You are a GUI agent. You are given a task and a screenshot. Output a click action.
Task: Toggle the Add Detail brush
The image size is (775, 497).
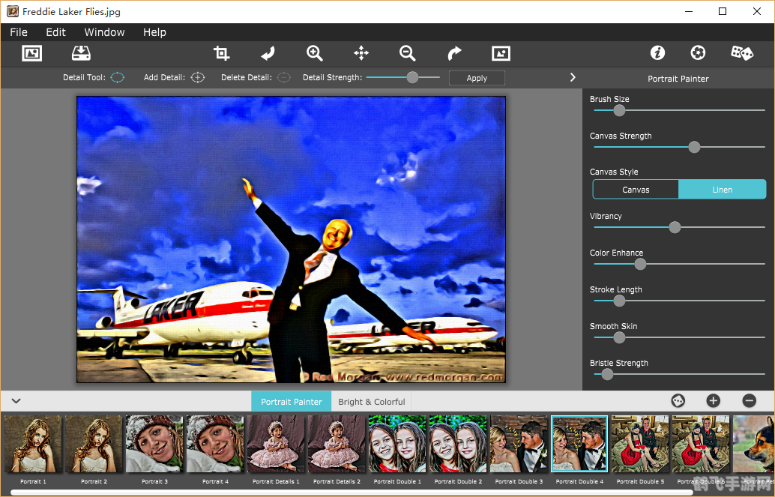point(197,77)
